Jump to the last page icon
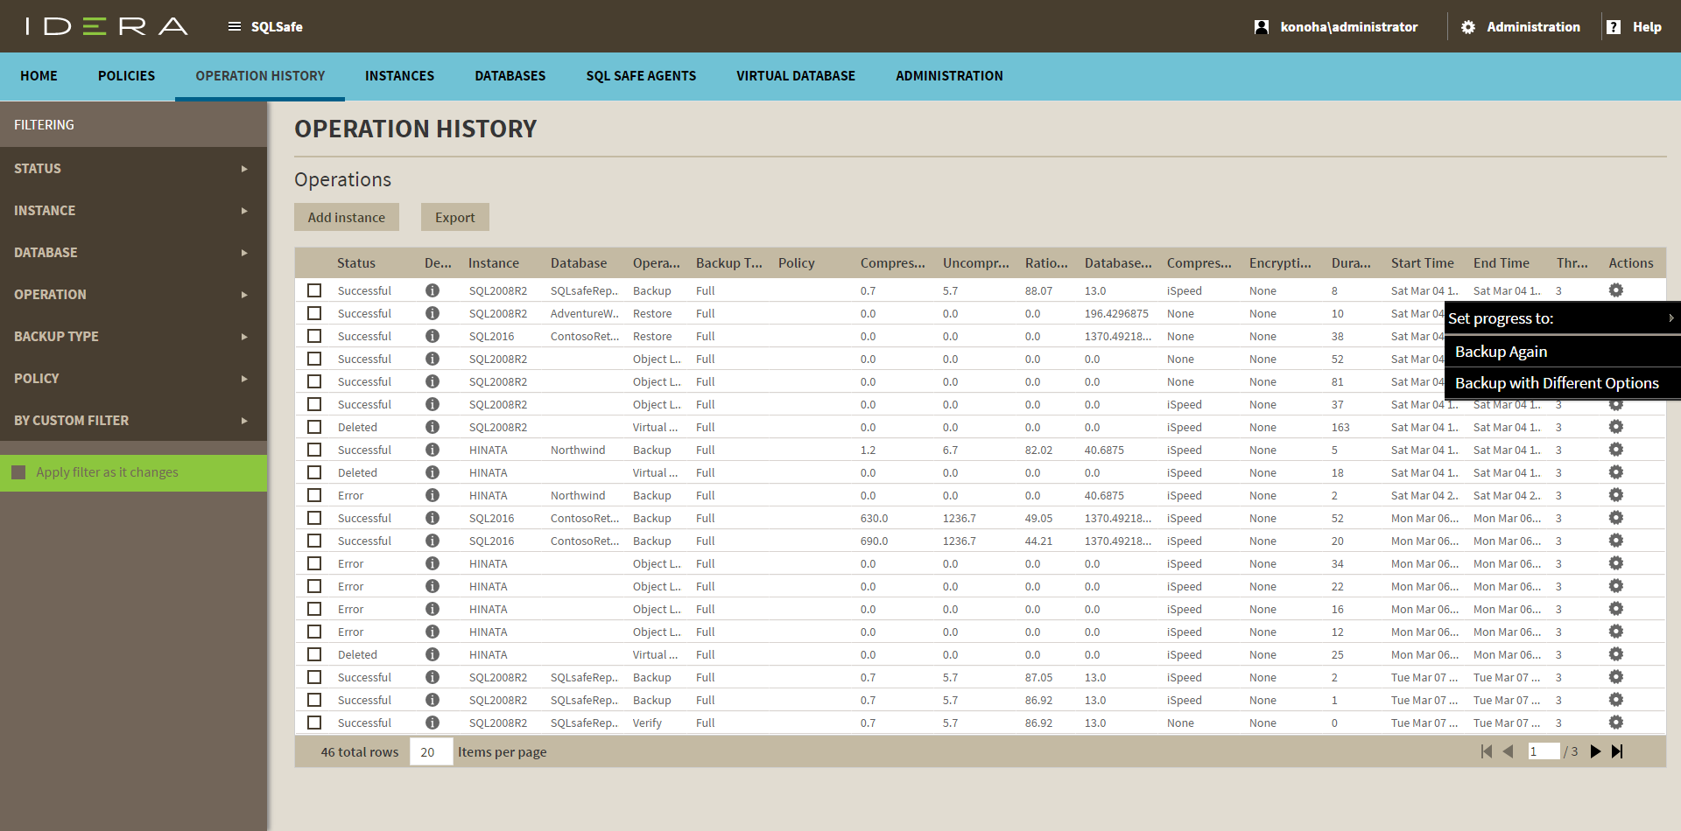 click(x=1617, y=751)
